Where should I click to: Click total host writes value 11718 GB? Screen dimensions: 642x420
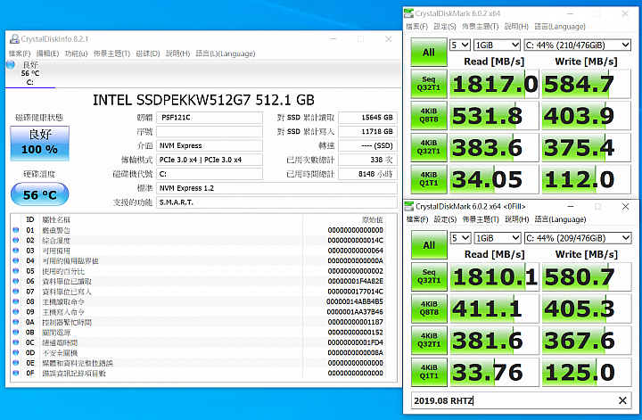click(367, 131)
